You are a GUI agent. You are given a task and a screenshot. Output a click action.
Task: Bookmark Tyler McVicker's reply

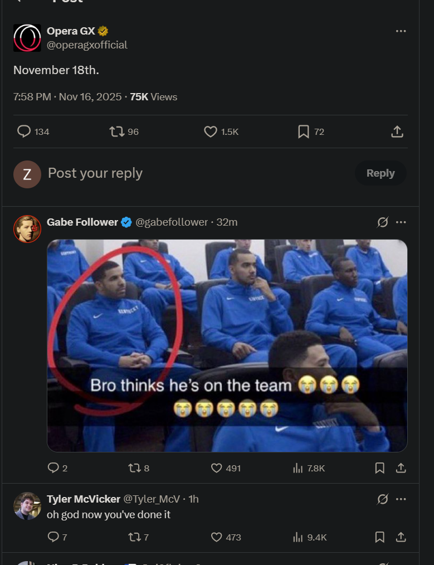coord(380,537)
